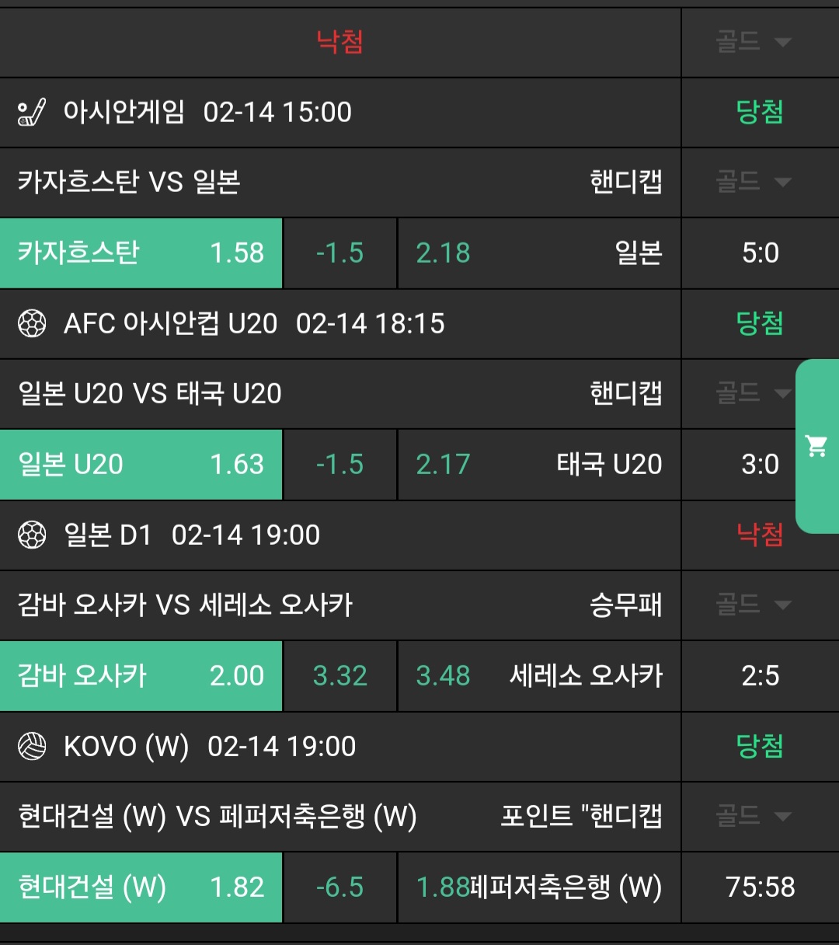
Task: Open the green shopping cart side tab
Action: pos(816,446)
